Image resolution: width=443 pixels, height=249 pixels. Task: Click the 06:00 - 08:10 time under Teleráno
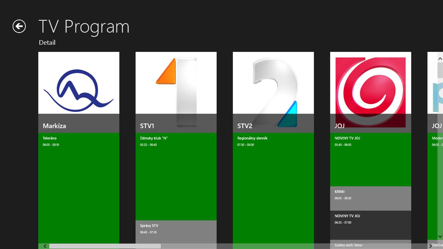[51, 145]
